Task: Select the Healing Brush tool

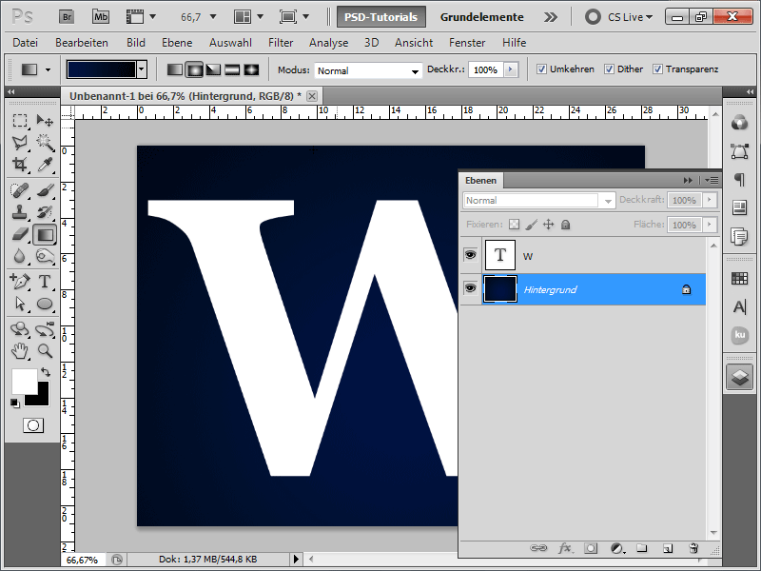Action: [x=20, y=190]
